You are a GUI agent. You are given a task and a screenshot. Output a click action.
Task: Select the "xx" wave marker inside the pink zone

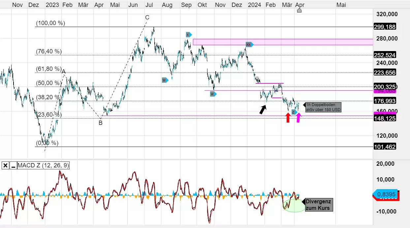click(248, 44)
